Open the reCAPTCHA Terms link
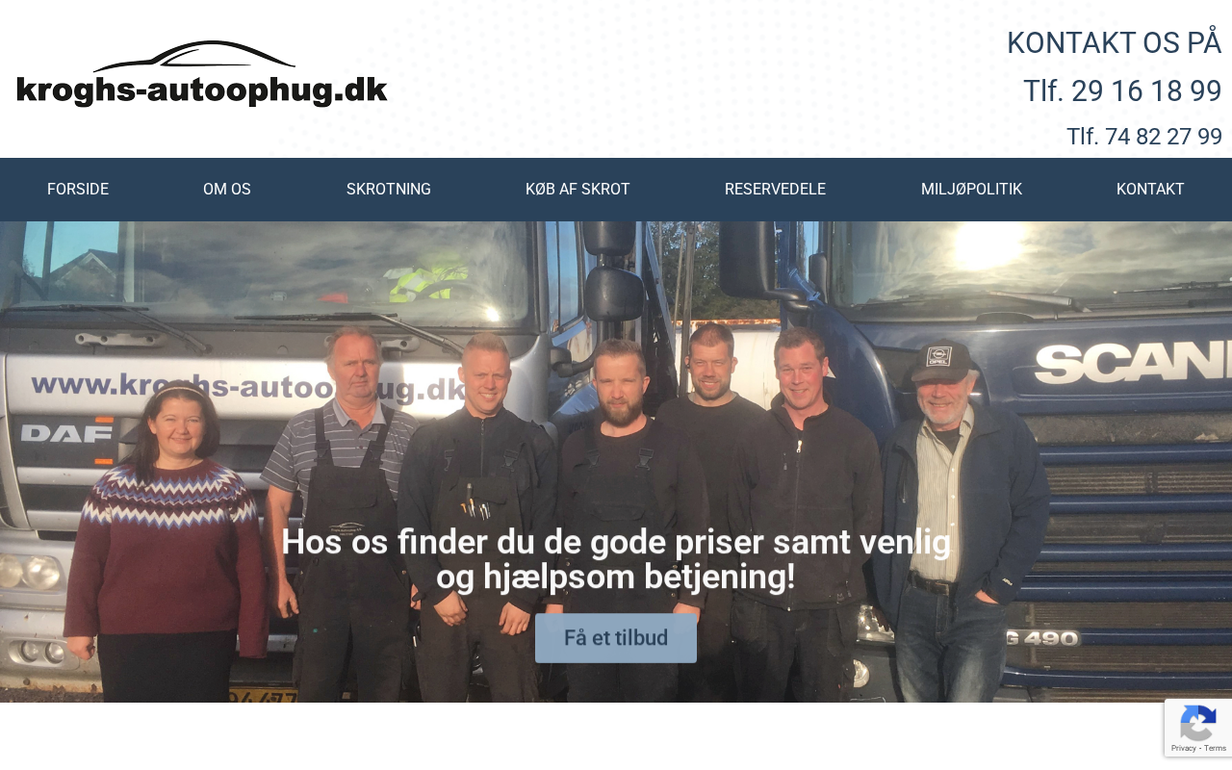Image resolution: width=1232 pixels, height=770 pixels. (1215, 748)
